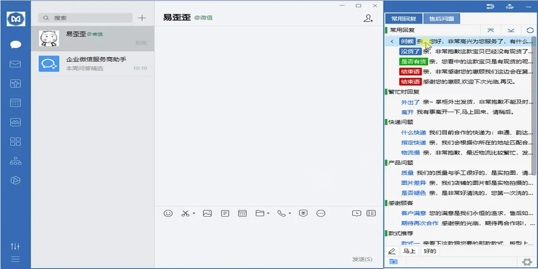
Task: Click the add member icon in chat header
Action: coord(368,18)
